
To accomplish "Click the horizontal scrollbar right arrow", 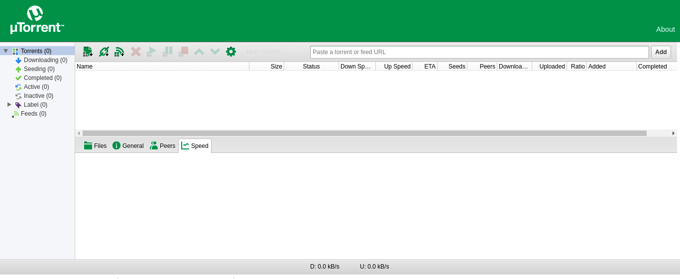I will pyautogui.click(x=673, y=133).
